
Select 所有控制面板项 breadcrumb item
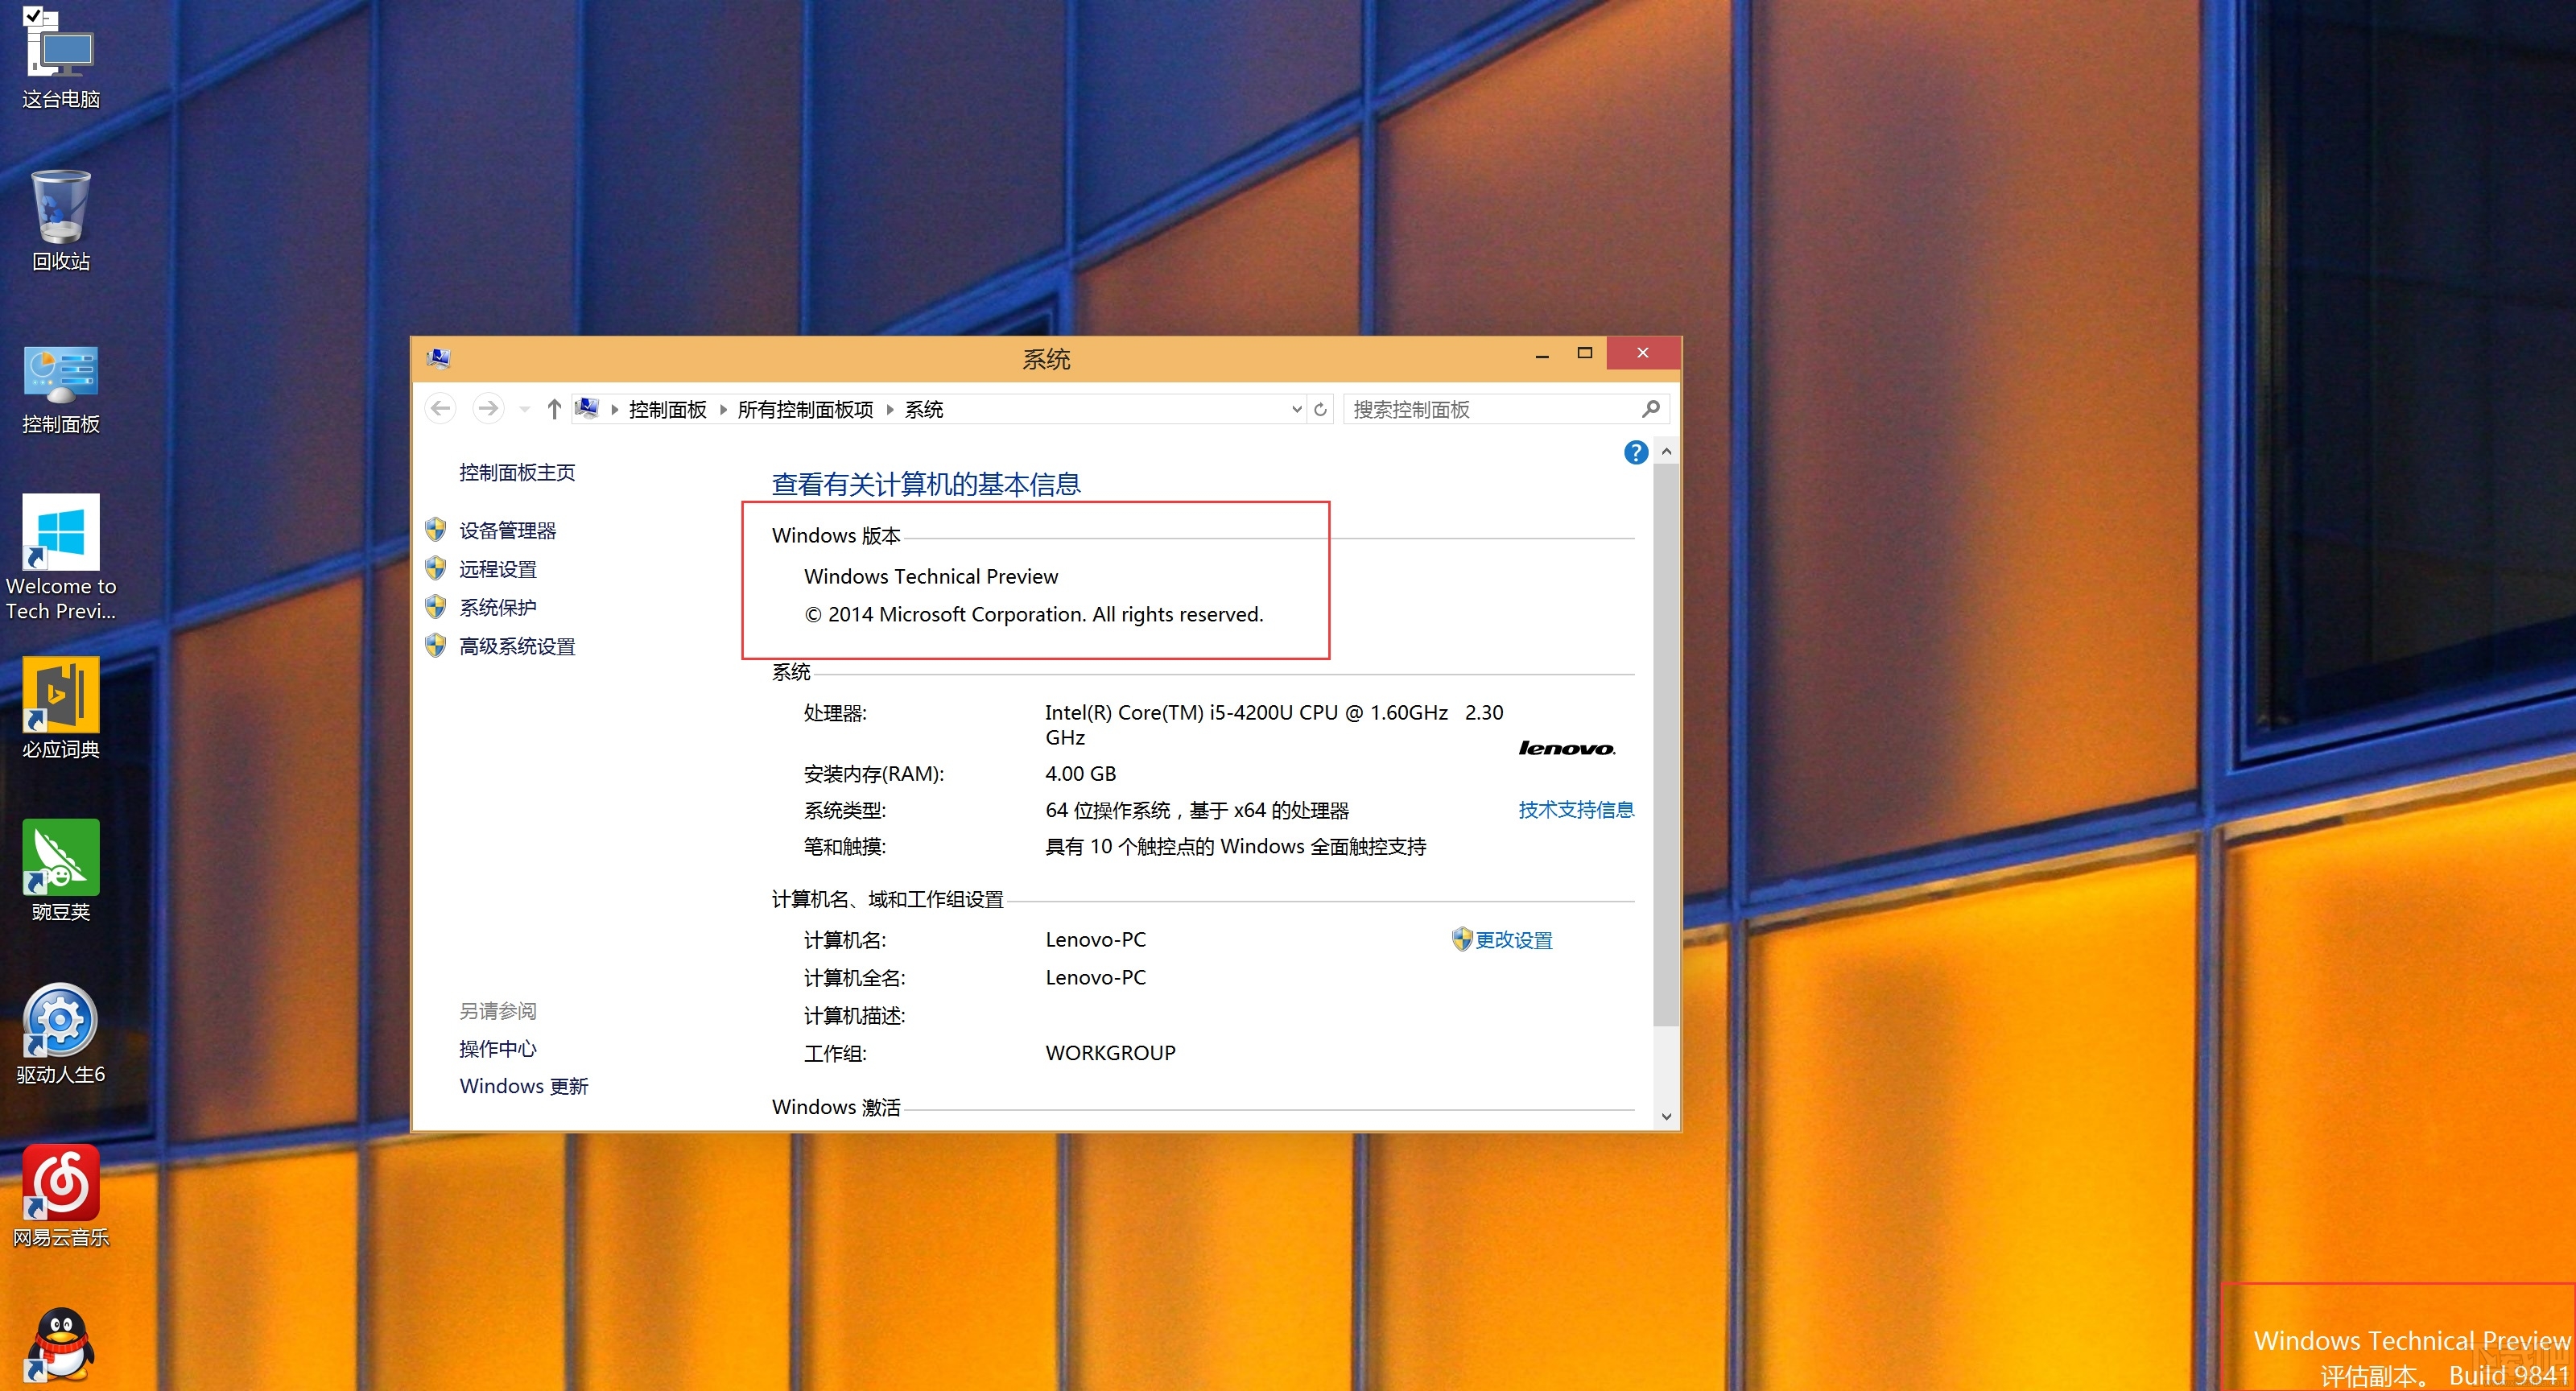[804, 409]
